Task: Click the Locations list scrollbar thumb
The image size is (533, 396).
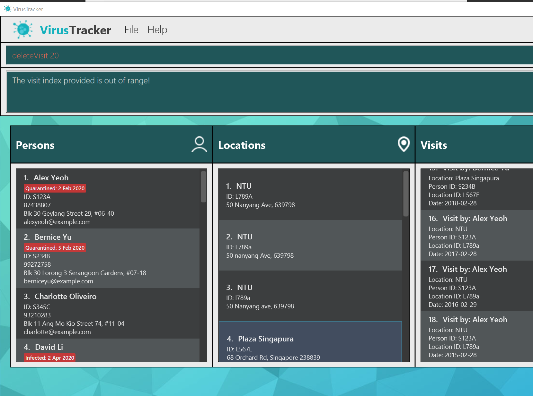Action: 406,194
